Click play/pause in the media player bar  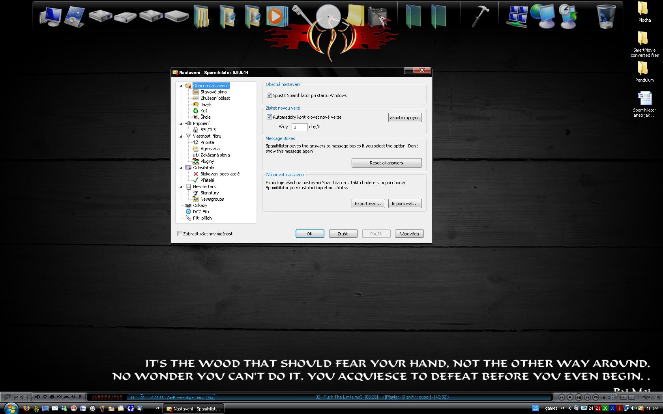[579, 397]
